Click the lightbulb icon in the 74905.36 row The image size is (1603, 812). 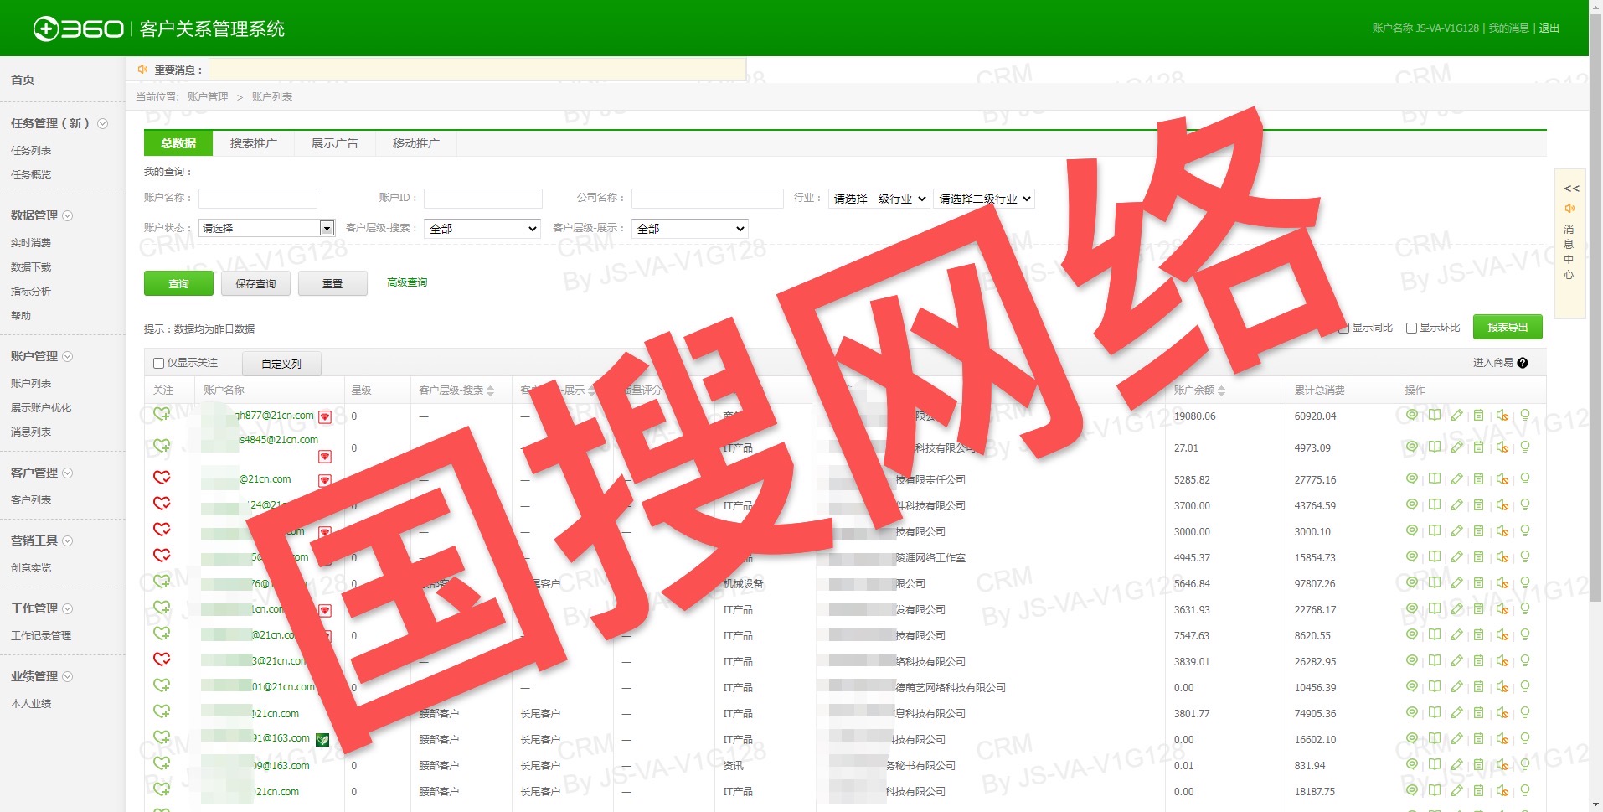(1525, 712)
